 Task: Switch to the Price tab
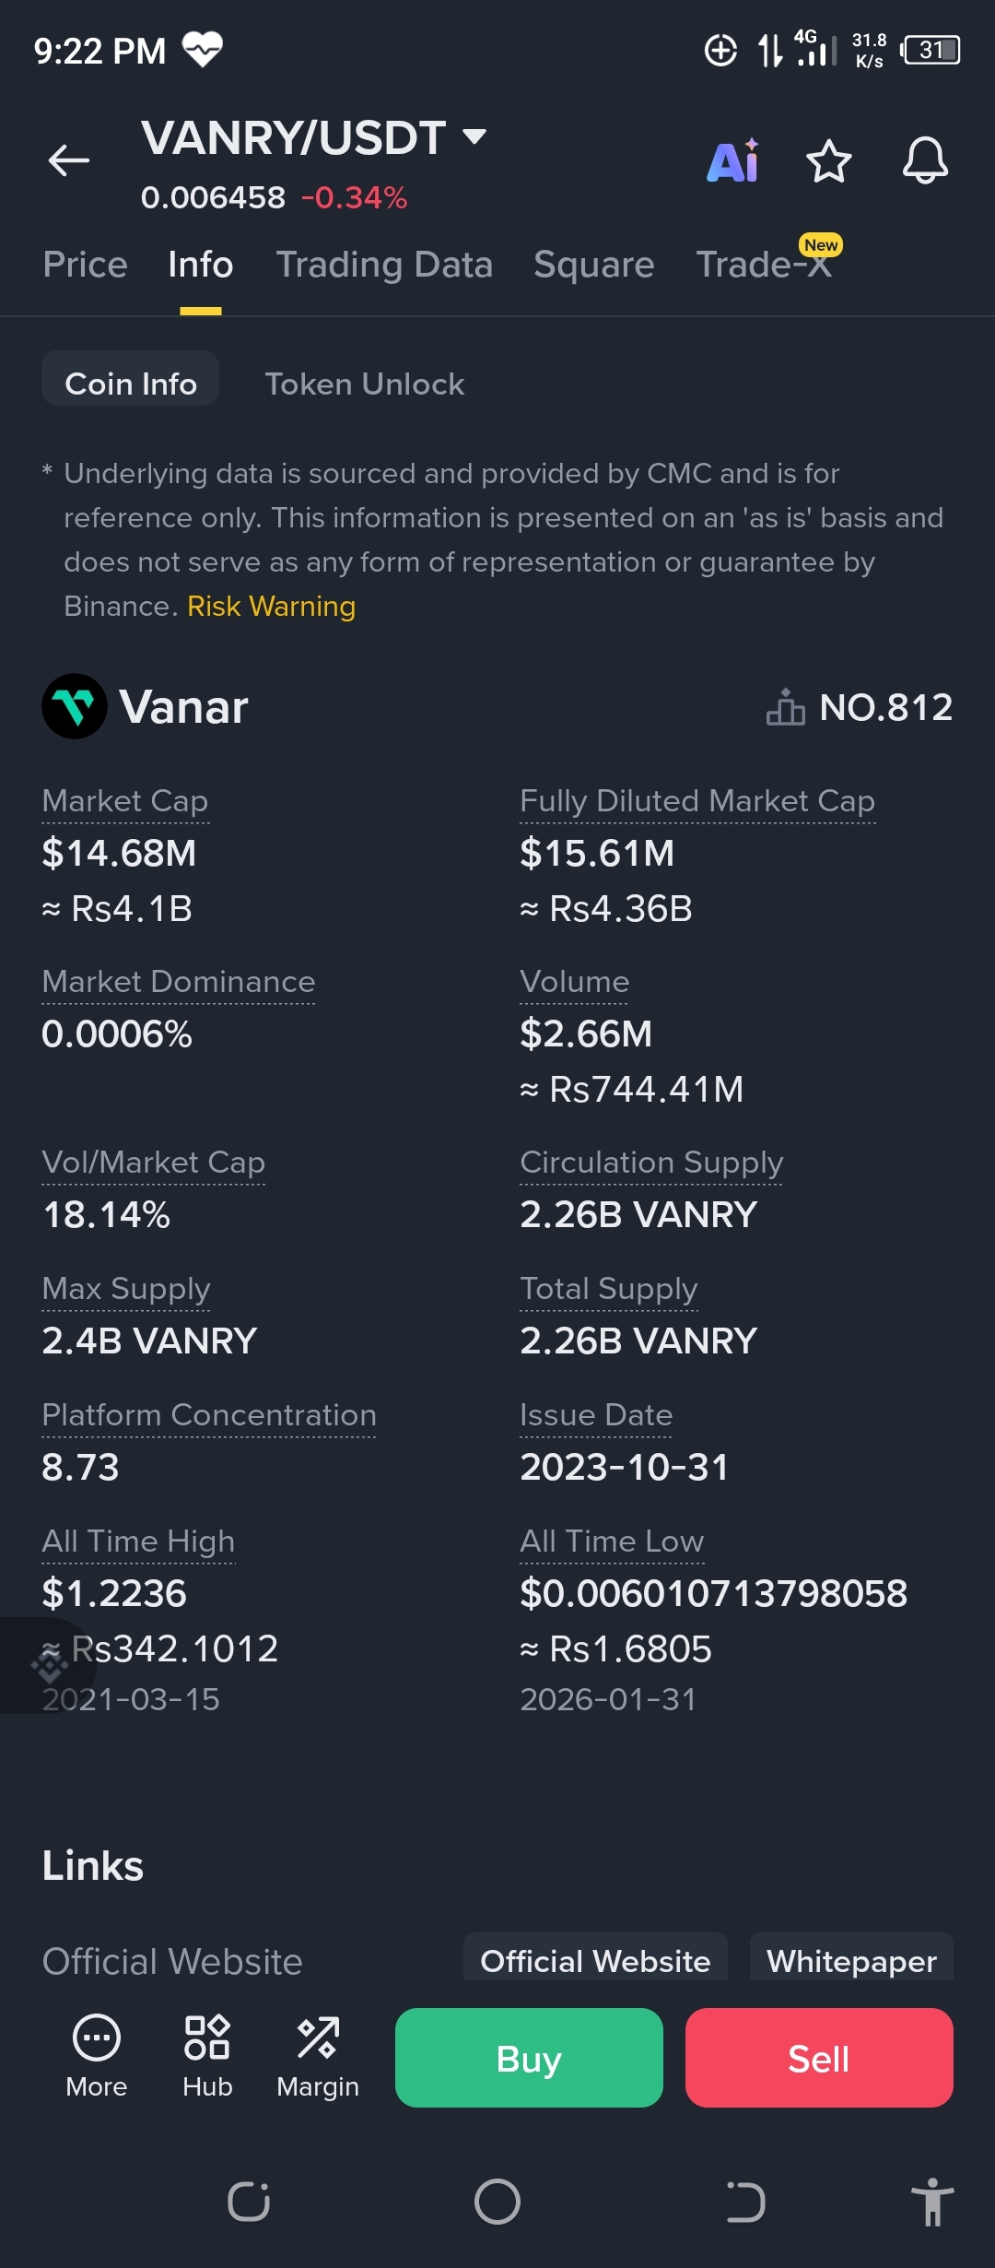tap(85, 265)
